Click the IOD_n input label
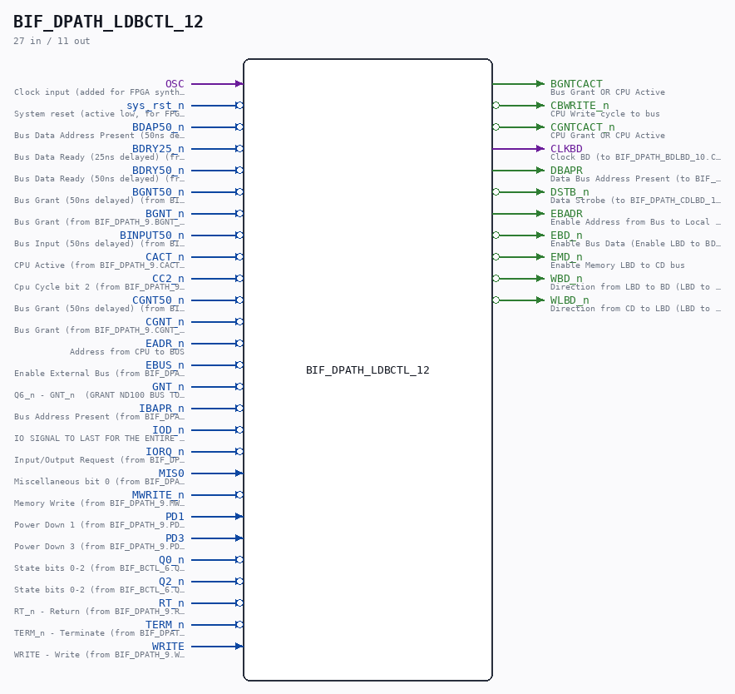Image resolution: width=735 pixels, height=694 pixels. pyautogui.click(x=168, y=430)
